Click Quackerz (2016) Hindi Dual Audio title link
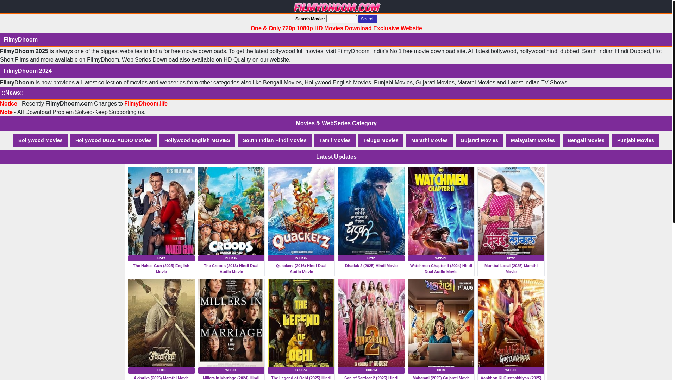Screen dimensions: 676x380 pos(301,269)
